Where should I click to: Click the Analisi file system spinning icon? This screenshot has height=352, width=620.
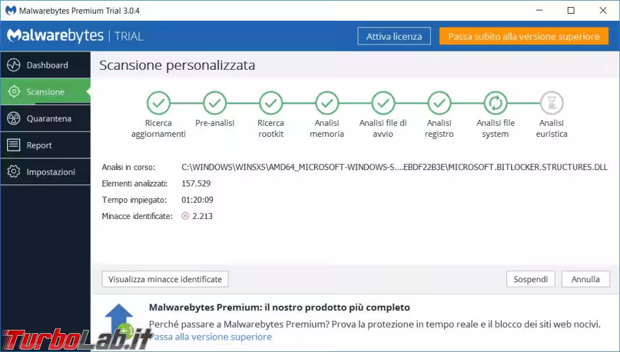pyautogui.click(x=495, y=103)
